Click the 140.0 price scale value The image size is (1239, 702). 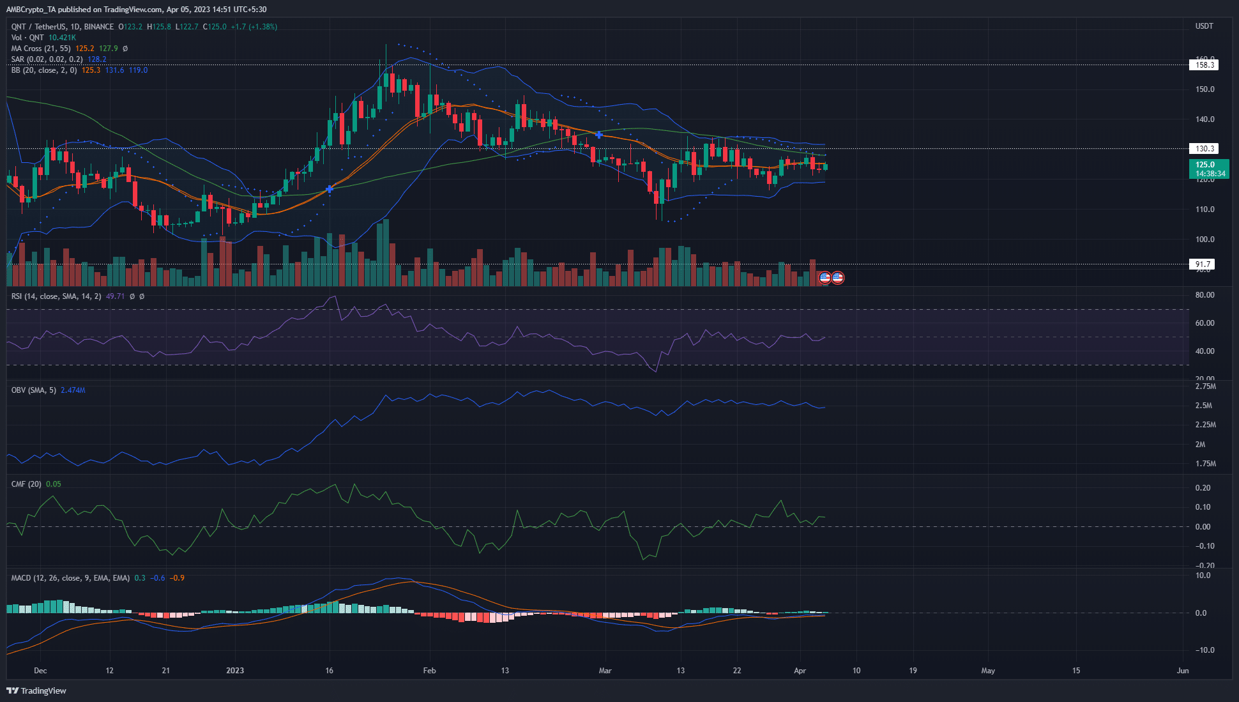click(x=1205, y=119)
